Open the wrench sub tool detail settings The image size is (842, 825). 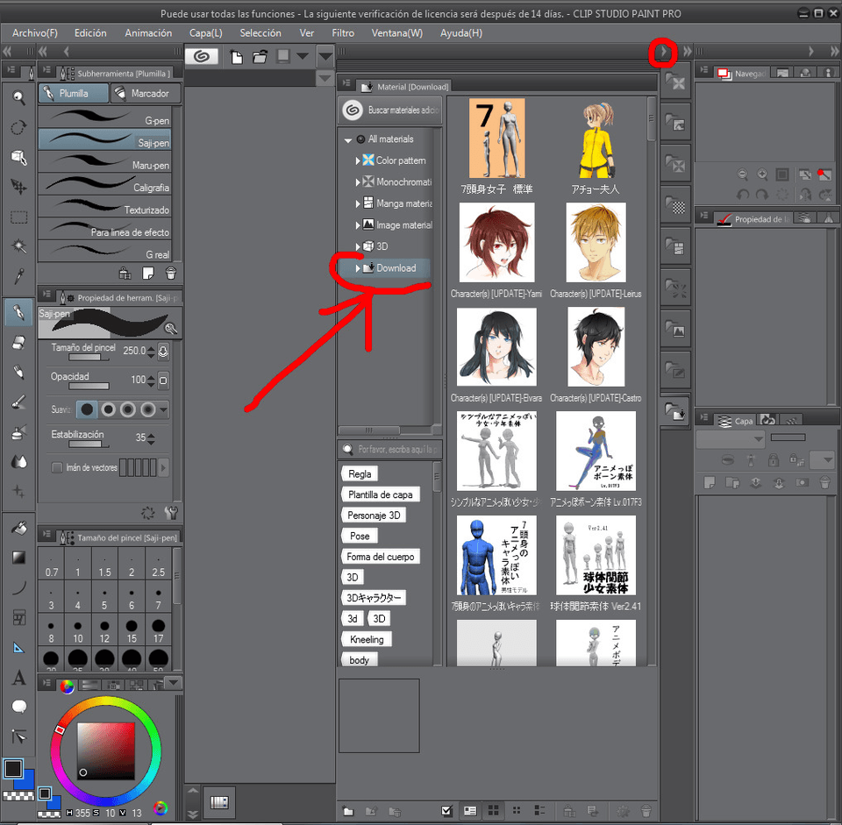171,513
